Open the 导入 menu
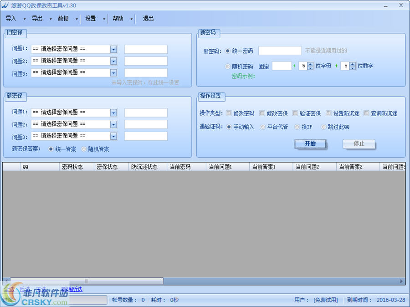 pos(11,19)
